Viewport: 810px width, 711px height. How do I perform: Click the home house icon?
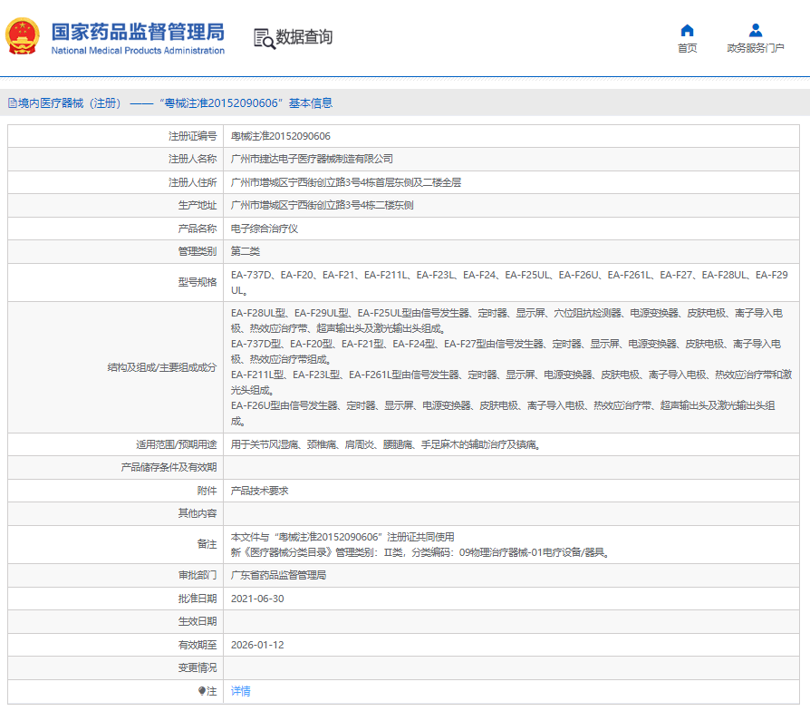[x=687, y=30]
